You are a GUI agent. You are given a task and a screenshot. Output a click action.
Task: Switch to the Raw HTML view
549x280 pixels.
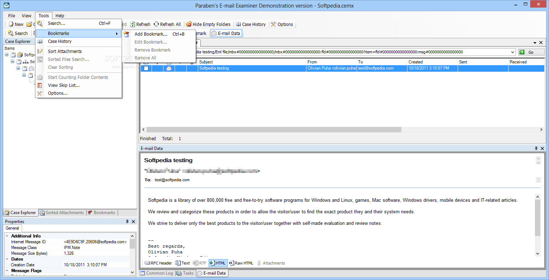click(241, 263)
